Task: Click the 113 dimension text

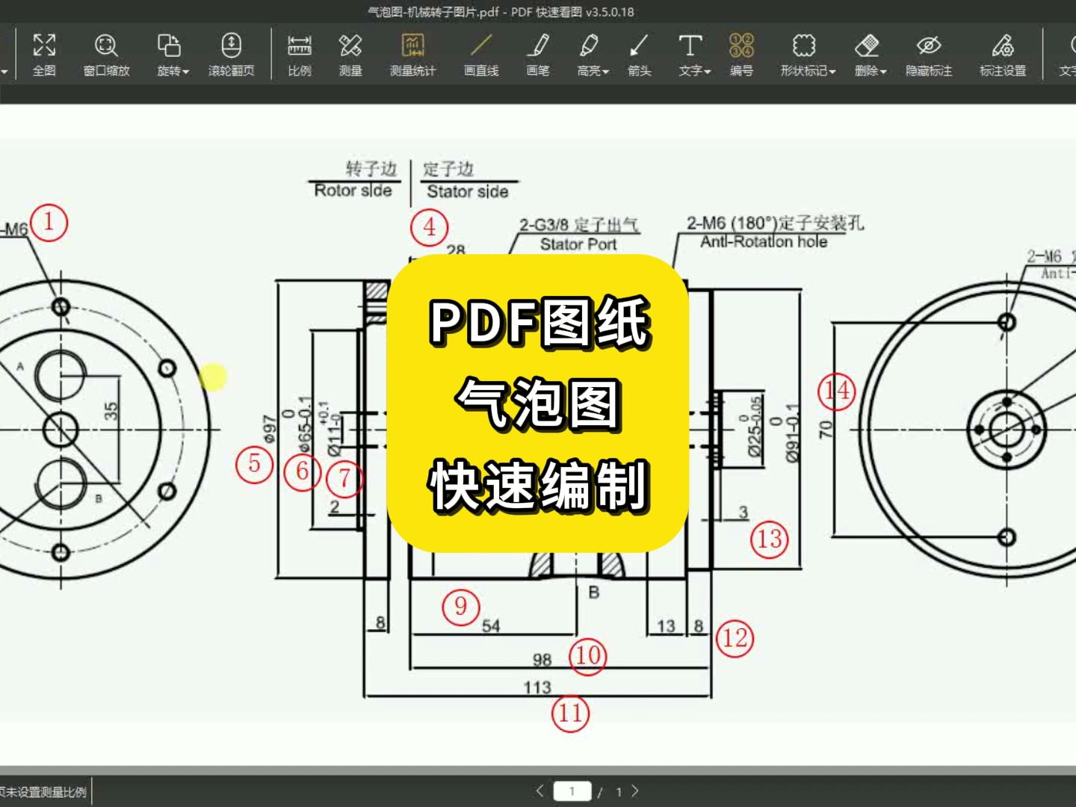Action: pos(537,687)
